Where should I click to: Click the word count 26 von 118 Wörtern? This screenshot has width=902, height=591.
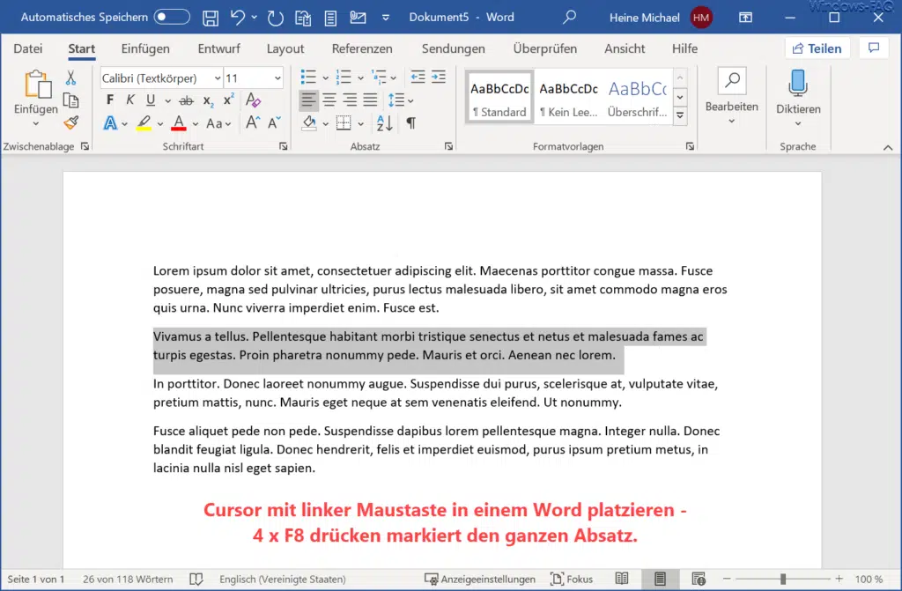126,579
